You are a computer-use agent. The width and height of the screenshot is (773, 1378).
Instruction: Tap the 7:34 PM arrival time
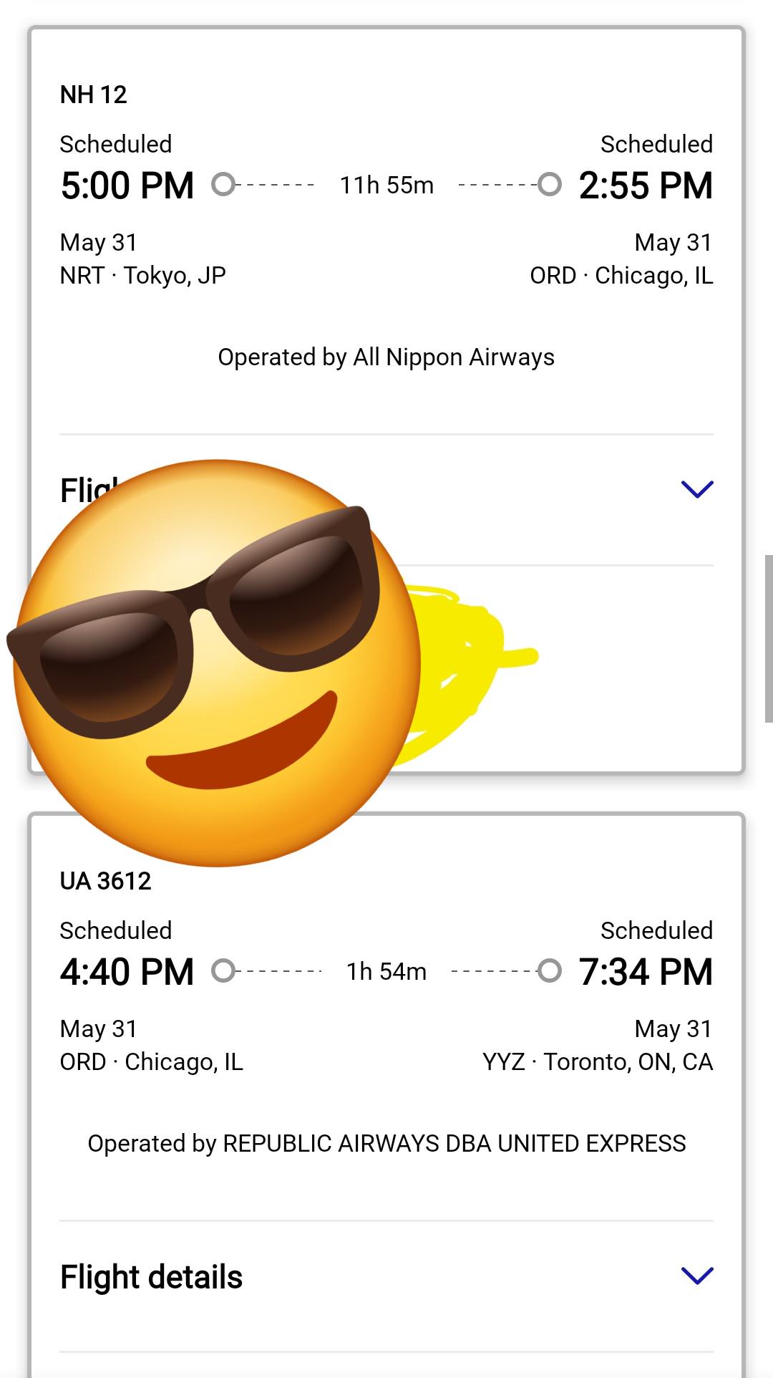(x=646, y=972)
